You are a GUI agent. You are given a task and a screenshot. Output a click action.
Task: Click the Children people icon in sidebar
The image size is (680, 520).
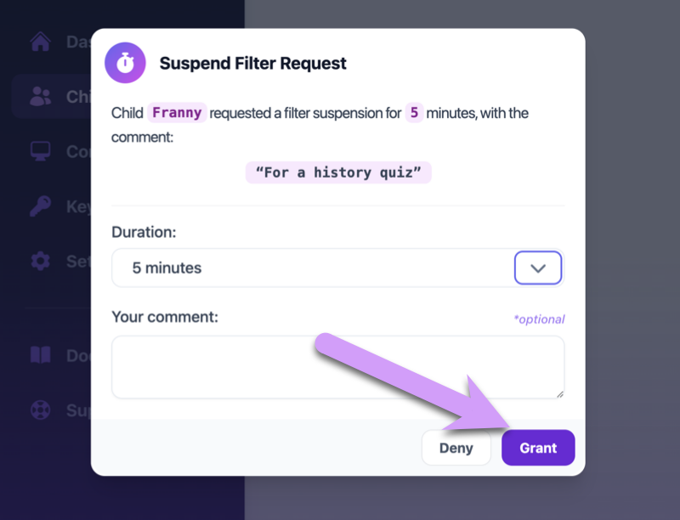(40, 96)
